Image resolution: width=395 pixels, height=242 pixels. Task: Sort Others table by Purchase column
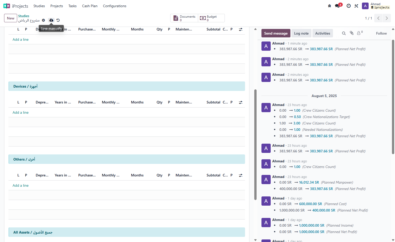[x=87, y=175]
